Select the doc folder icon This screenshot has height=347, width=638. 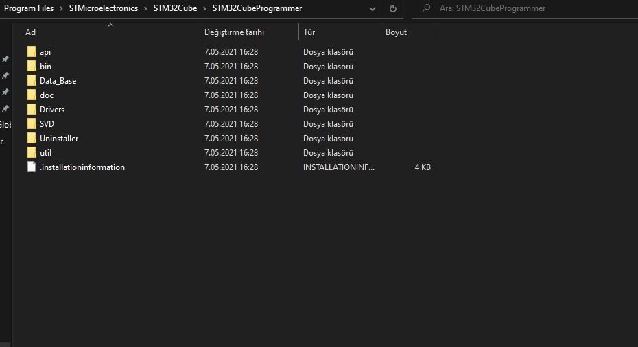tap(32, 95)
